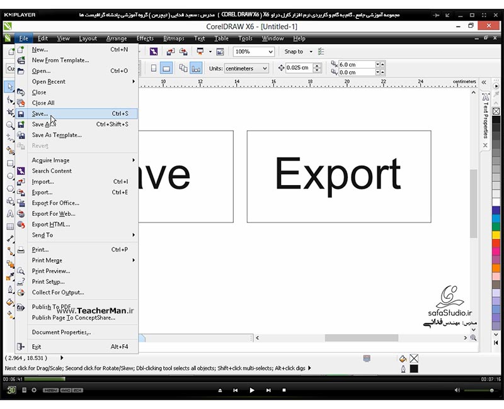Click the horizontal scrollbar thumb
The height and width of the screenshot is (409, 504).
(x=361, y=338)
